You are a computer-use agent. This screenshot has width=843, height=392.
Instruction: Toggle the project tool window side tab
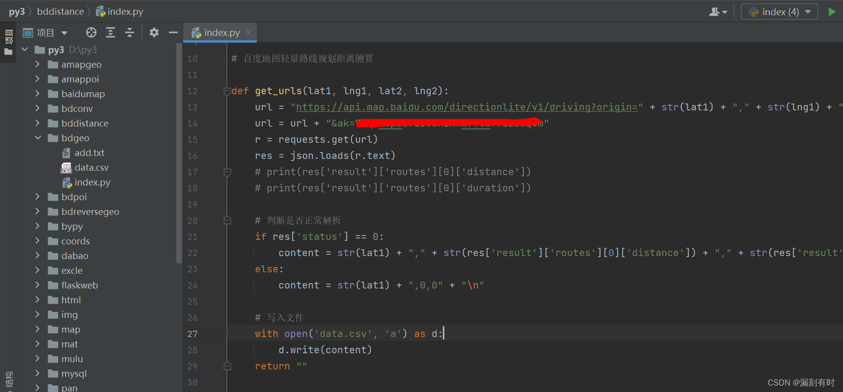pyautogui.click(x=8, y=42)
